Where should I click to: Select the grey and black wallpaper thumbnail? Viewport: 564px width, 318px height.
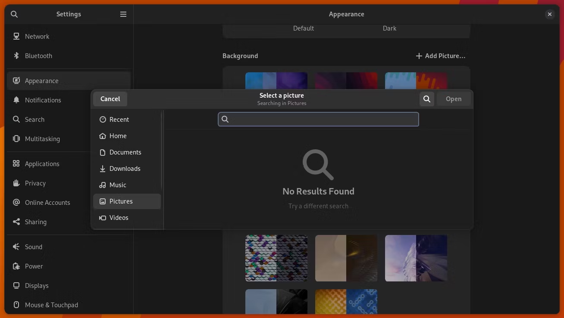276,302
